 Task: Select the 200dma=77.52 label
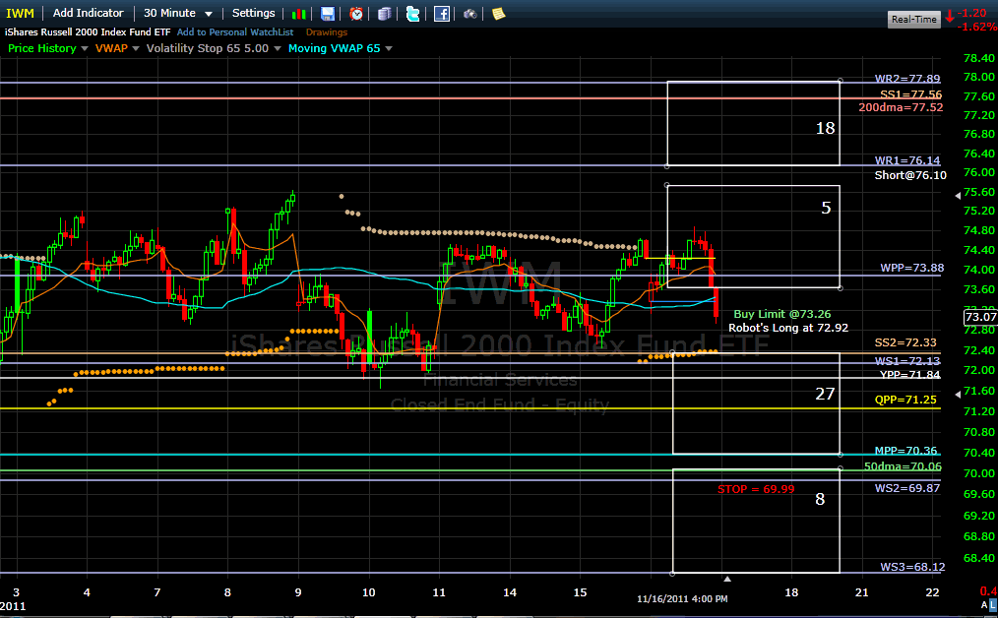click(901, 107)
